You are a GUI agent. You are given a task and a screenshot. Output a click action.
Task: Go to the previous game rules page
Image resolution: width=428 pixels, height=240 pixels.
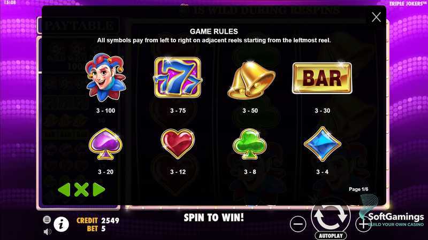tap(64, 190)
